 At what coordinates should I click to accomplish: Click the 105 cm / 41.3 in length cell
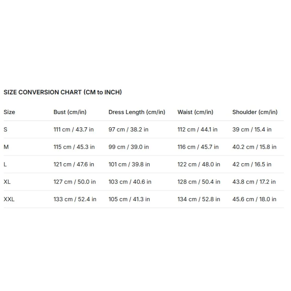click(x=129, y=199)
